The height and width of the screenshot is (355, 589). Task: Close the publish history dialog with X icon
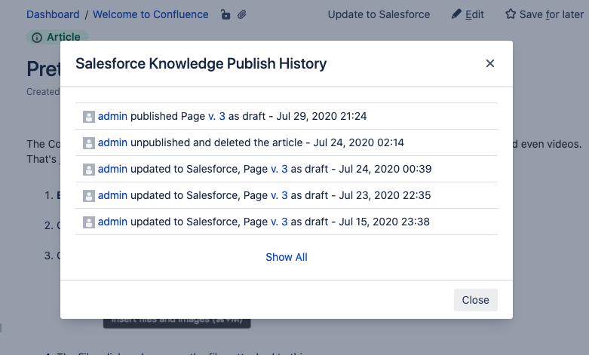tap(490, 64)
